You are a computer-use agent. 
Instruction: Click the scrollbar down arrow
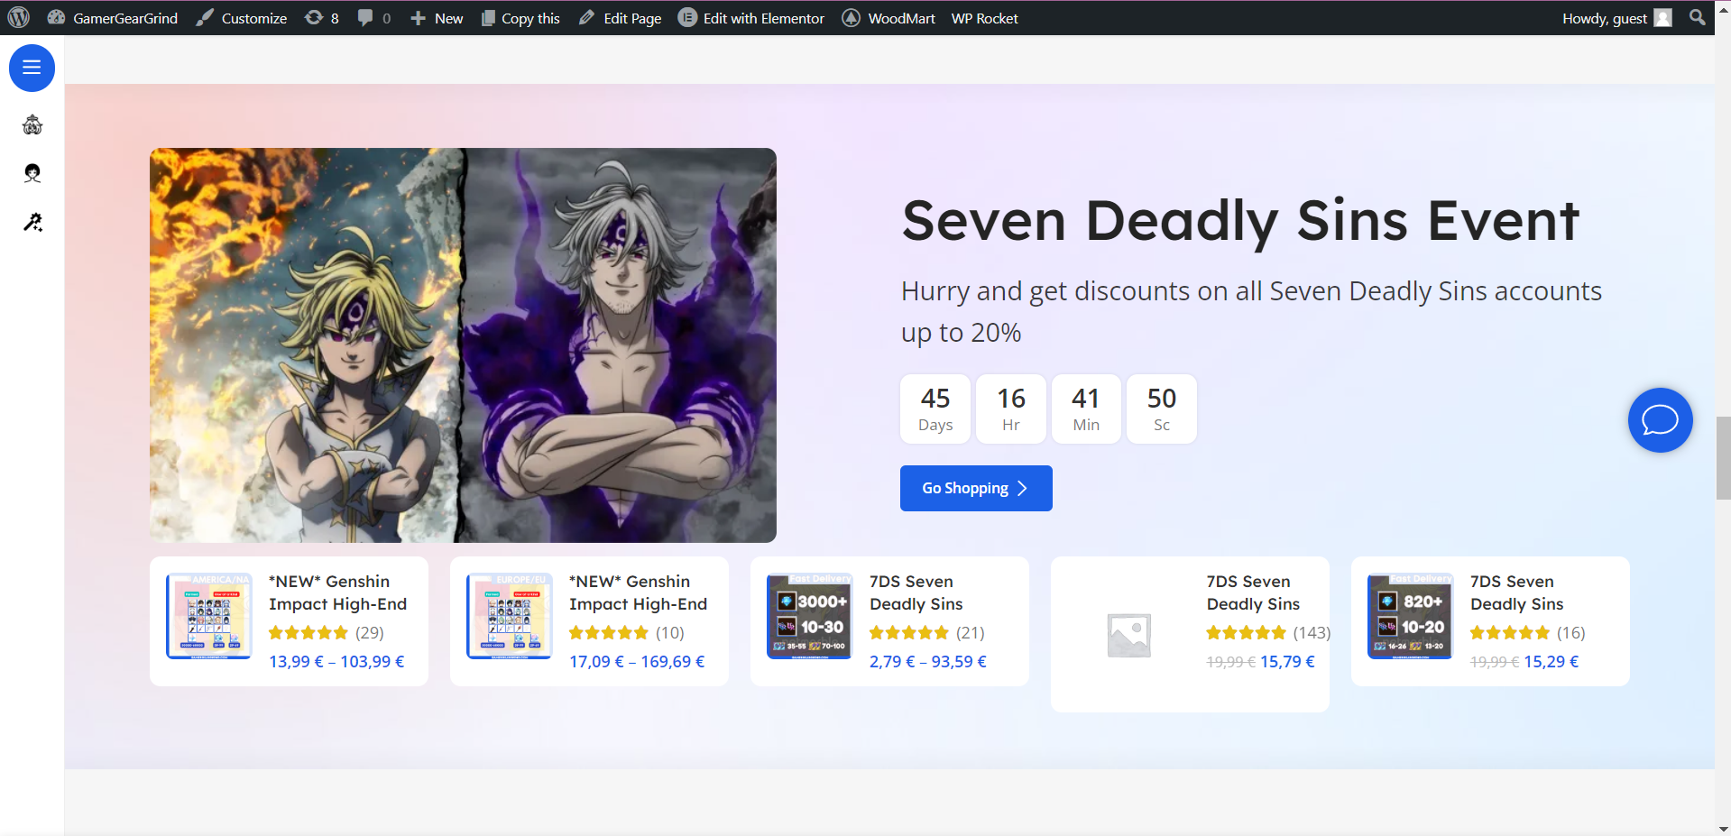click(1723, 828)
